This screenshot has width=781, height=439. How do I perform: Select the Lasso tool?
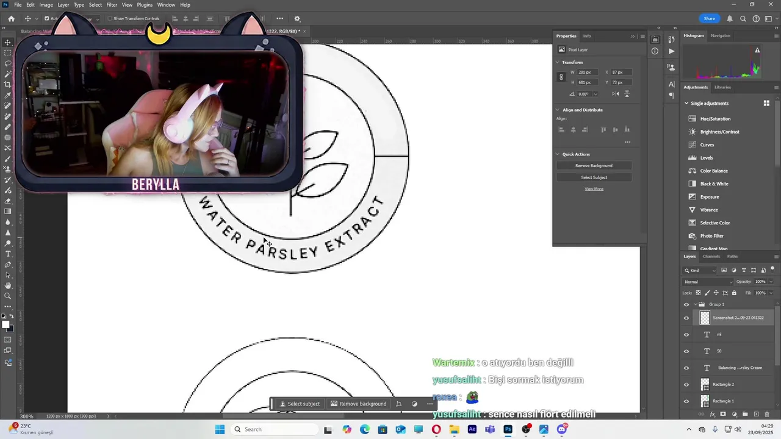pyautogui.click(x=8, y=63)
